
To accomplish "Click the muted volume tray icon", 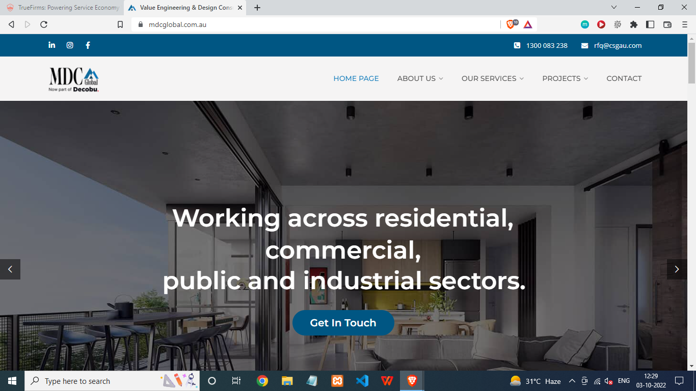I will (x=609, y=381).
